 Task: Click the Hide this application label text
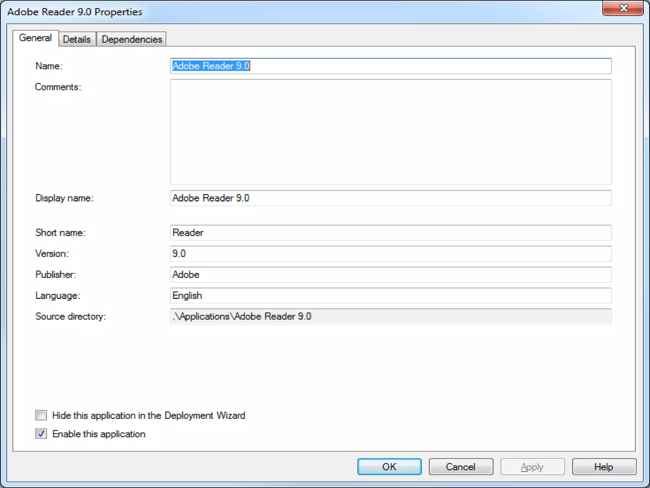tap(149, 416)
